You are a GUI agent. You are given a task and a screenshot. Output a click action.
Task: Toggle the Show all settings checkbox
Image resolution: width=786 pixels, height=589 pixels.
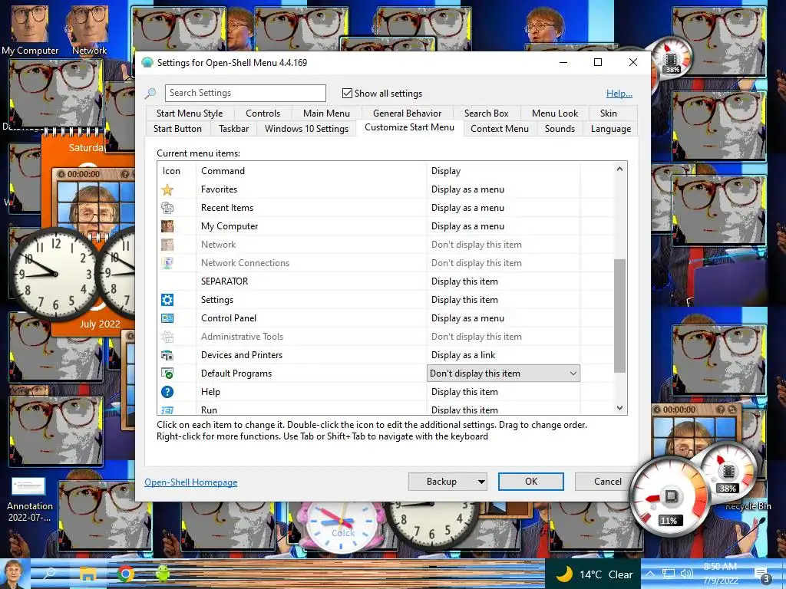(347, 93)
